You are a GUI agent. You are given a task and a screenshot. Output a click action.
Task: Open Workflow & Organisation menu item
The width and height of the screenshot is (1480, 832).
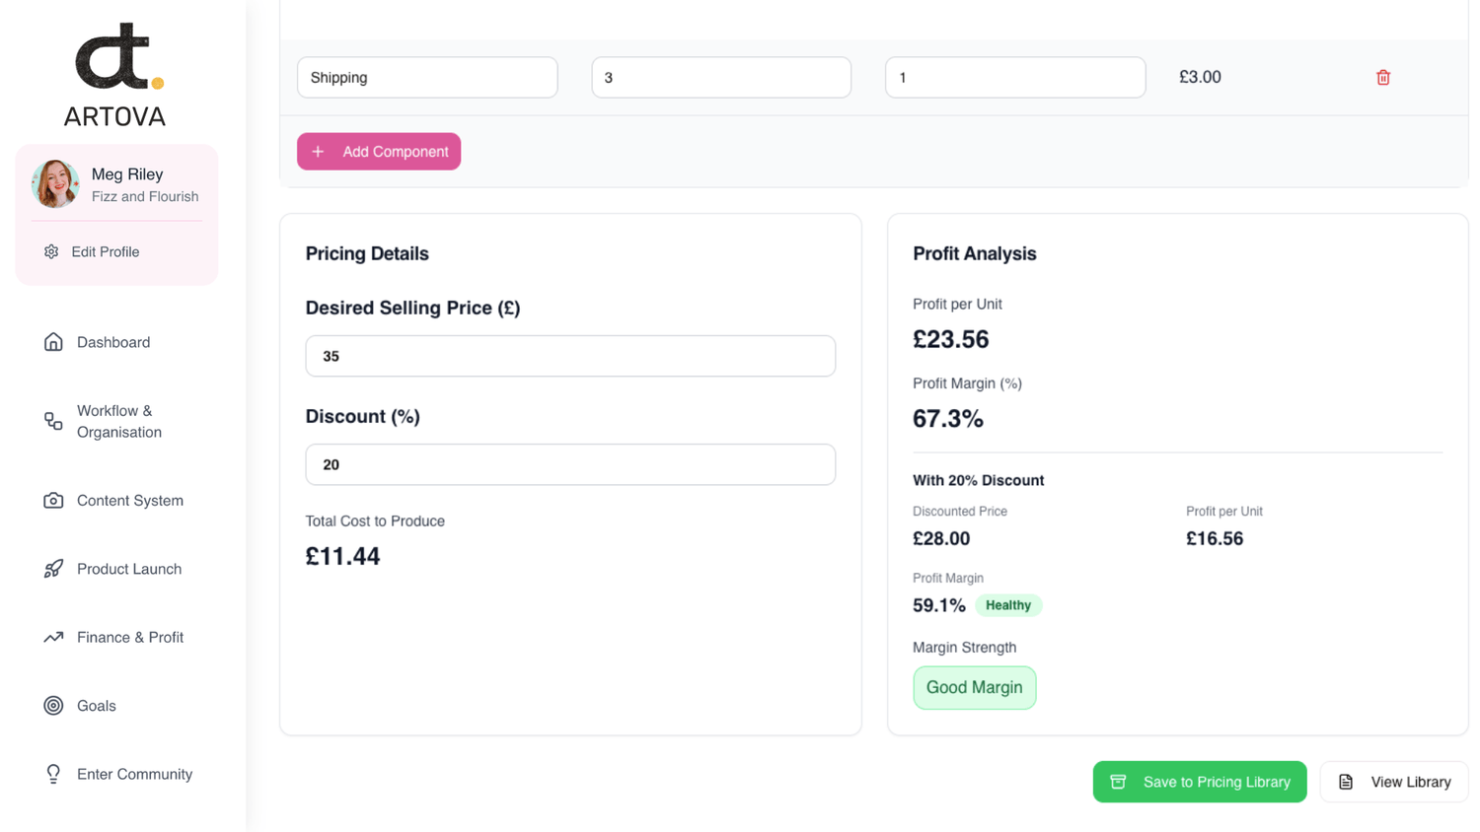tap(118, 422)
